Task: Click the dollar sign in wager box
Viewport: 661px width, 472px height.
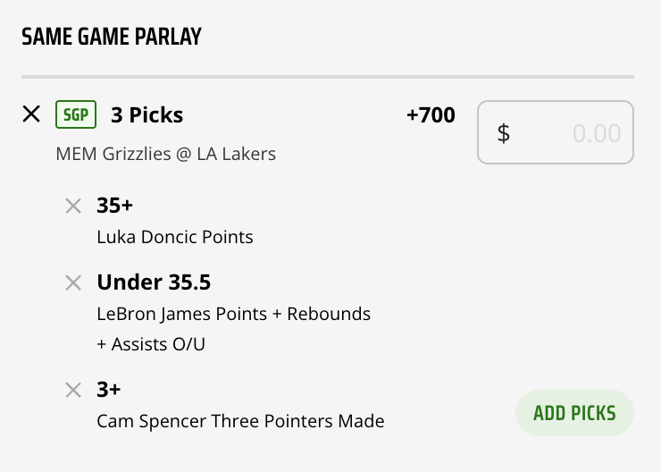Action: pyautogui.click(x=503, y=133)
